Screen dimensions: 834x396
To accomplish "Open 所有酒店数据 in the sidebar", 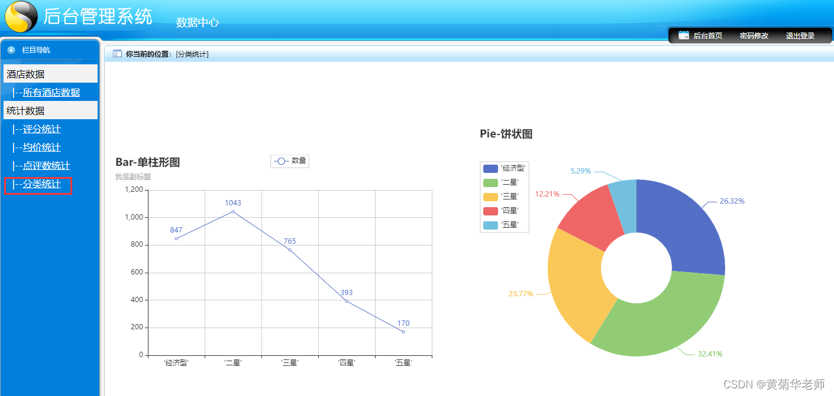I will [51, 93].
